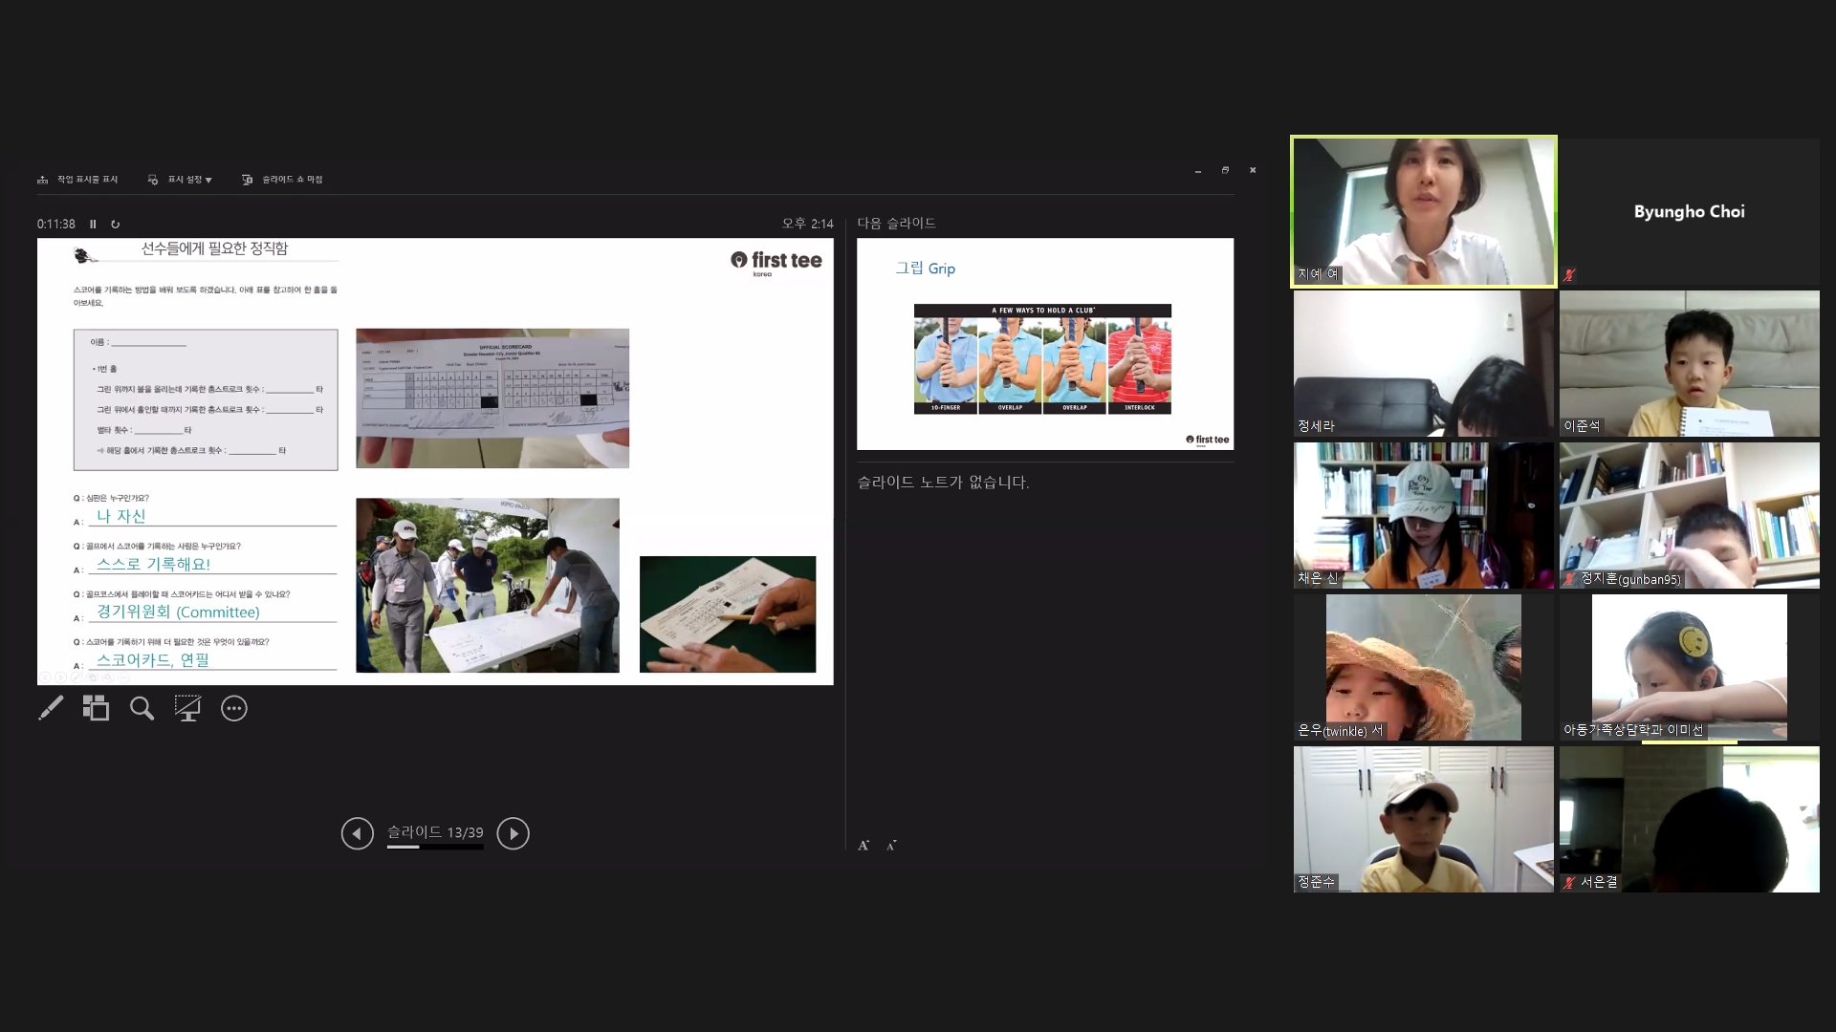Image resolution: width=1836 pixels, height=1032 pixels.
Task: Go to the previous slide arrow
Action: pyautogui.click(x=357, y=833)
